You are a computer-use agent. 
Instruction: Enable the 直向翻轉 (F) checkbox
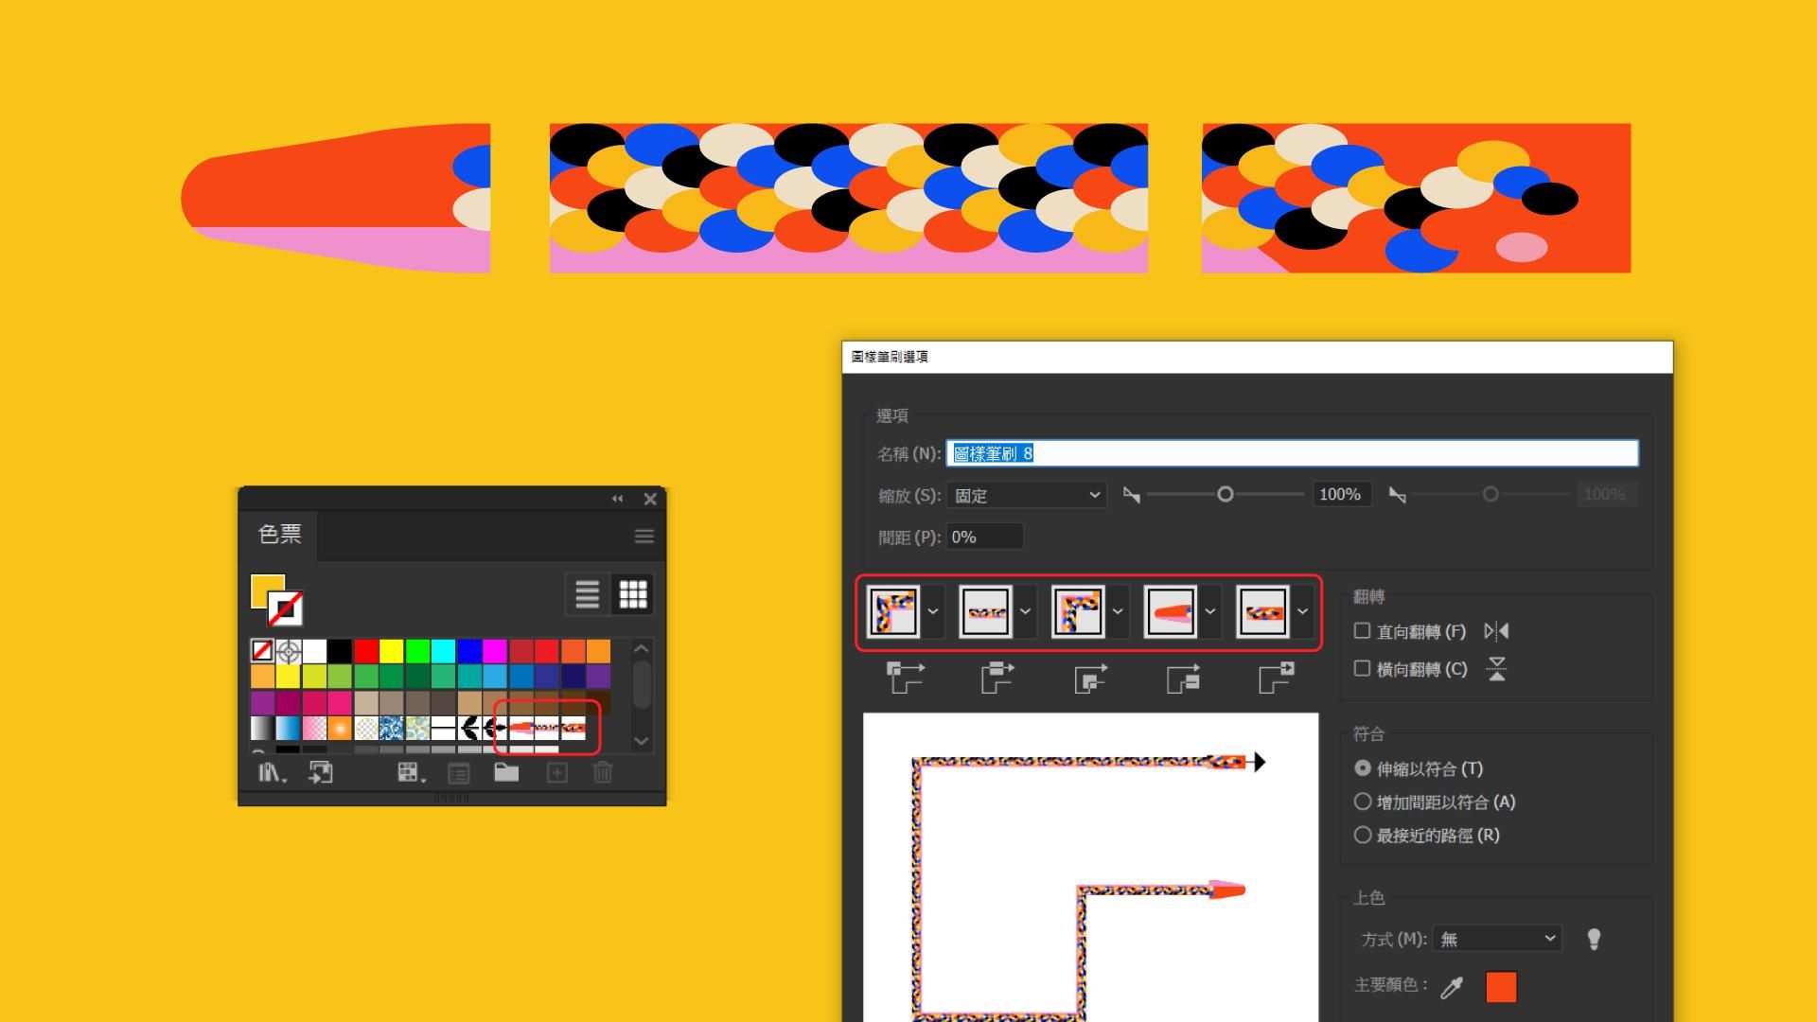pos(1362,630)
